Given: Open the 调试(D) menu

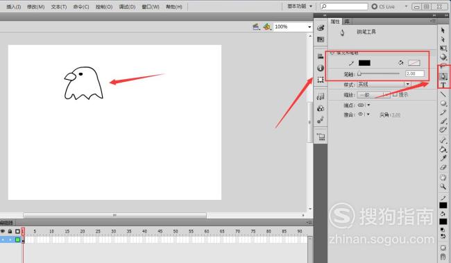Looking at the screenshot, I should pos(127,6).
